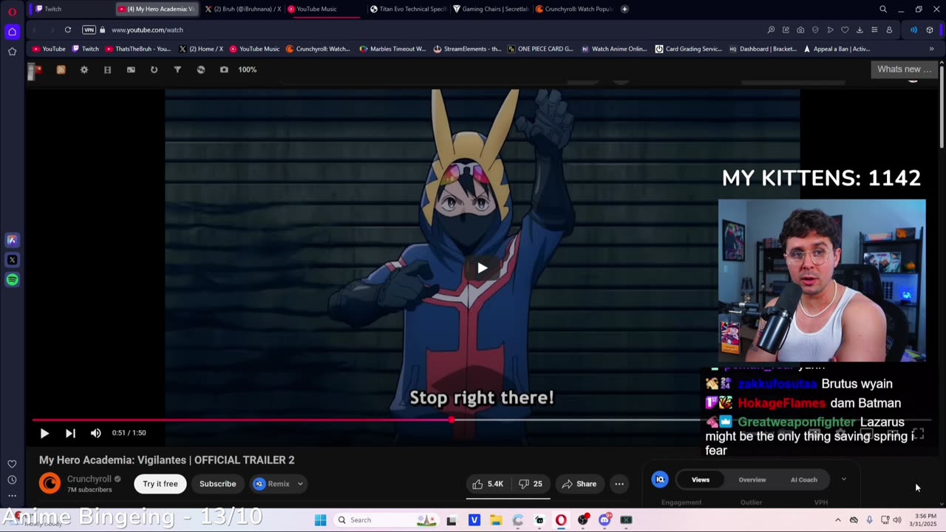Open Card Grading Servic... bookmark
This screenshot has width=946, height=532.
point(688,49)
